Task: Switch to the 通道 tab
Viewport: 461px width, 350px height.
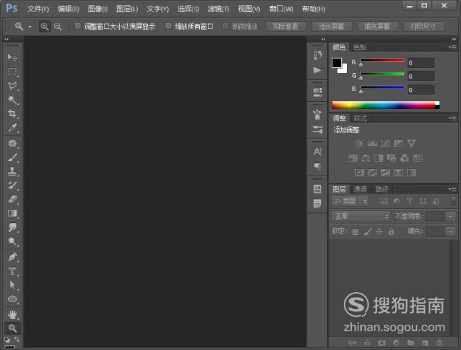Action: (x=360, y=190)
